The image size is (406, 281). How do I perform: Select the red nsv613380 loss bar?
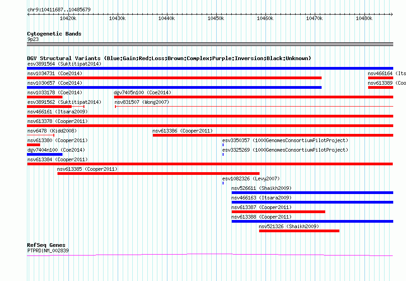34,145
